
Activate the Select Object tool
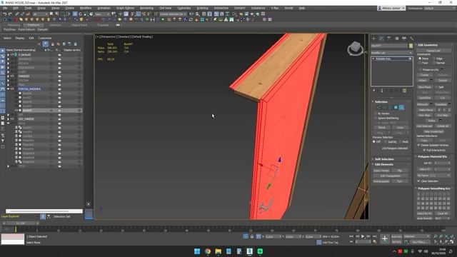tap(51, 14)
